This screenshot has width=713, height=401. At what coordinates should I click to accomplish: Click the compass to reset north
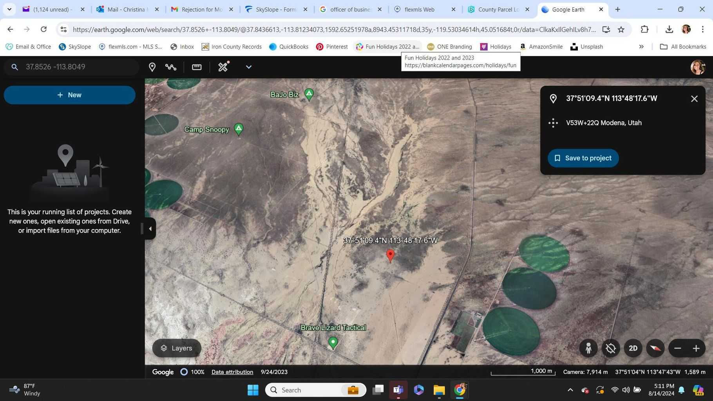click(655, 348)
